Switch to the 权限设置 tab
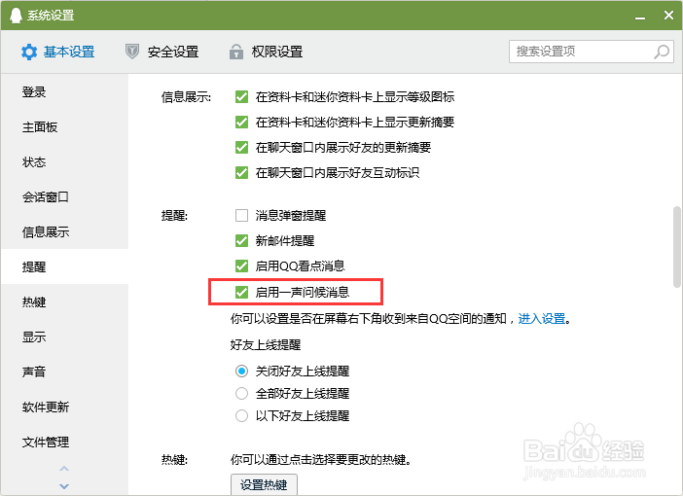 coord(266,52)
